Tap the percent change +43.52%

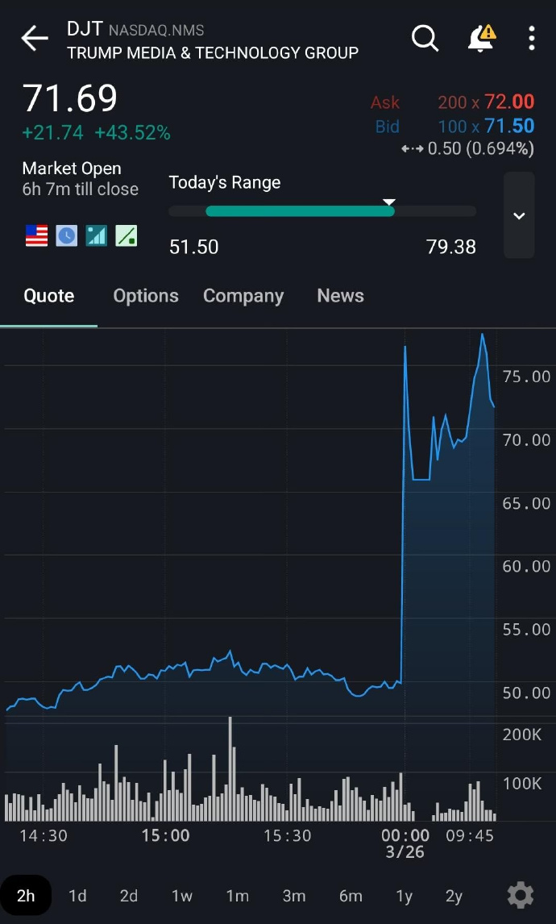[x=132, y=133]
